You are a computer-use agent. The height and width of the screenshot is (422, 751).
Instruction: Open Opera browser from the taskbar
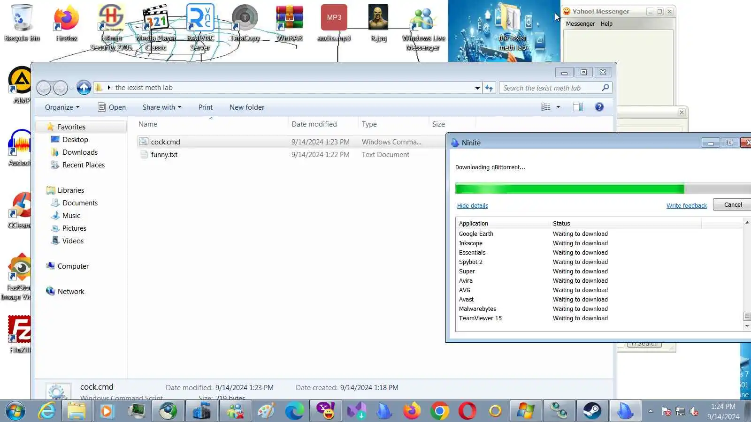[x=467, y=411]
